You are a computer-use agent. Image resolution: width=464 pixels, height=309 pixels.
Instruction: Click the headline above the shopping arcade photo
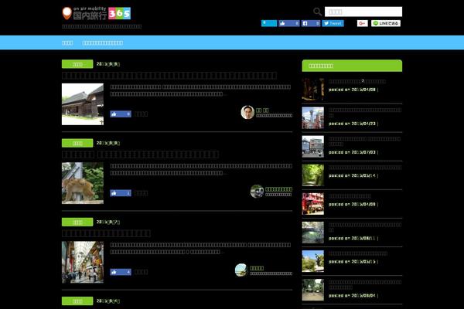[106, 233]
